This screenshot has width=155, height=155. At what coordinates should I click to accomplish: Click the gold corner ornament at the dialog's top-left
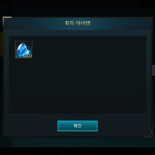point(7,21)
